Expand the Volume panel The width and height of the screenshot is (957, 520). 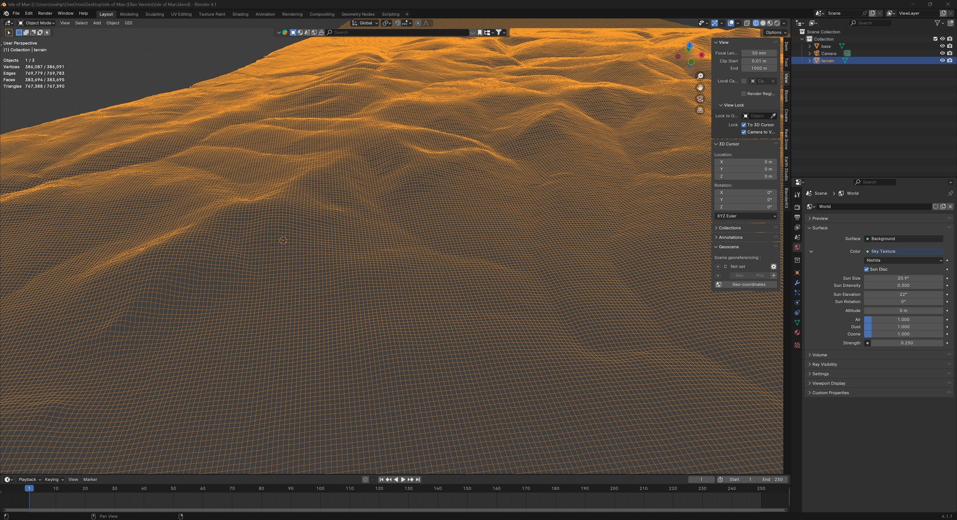pyautogui.click(x=819, y=355)
